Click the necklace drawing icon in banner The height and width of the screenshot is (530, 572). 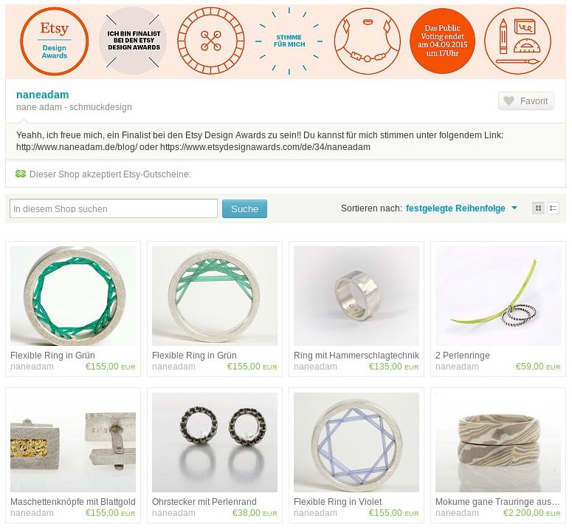click(368, 41)
